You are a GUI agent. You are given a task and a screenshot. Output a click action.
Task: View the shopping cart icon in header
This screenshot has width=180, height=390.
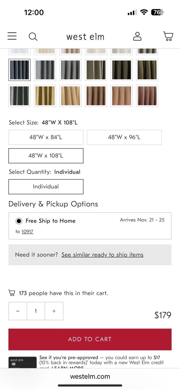click(x=168, y=36)
